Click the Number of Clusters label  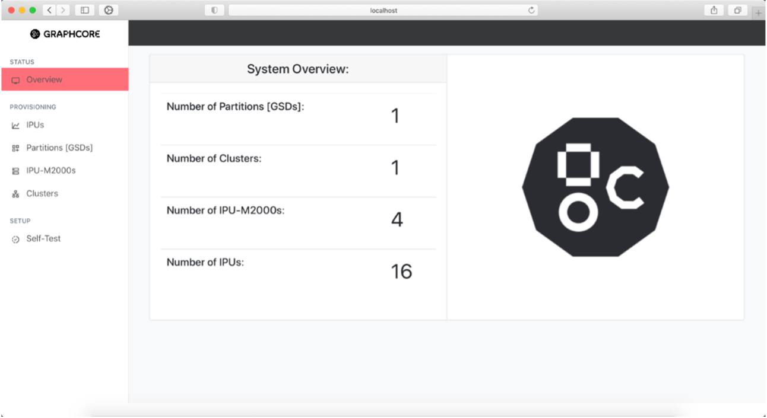(214, 158)
